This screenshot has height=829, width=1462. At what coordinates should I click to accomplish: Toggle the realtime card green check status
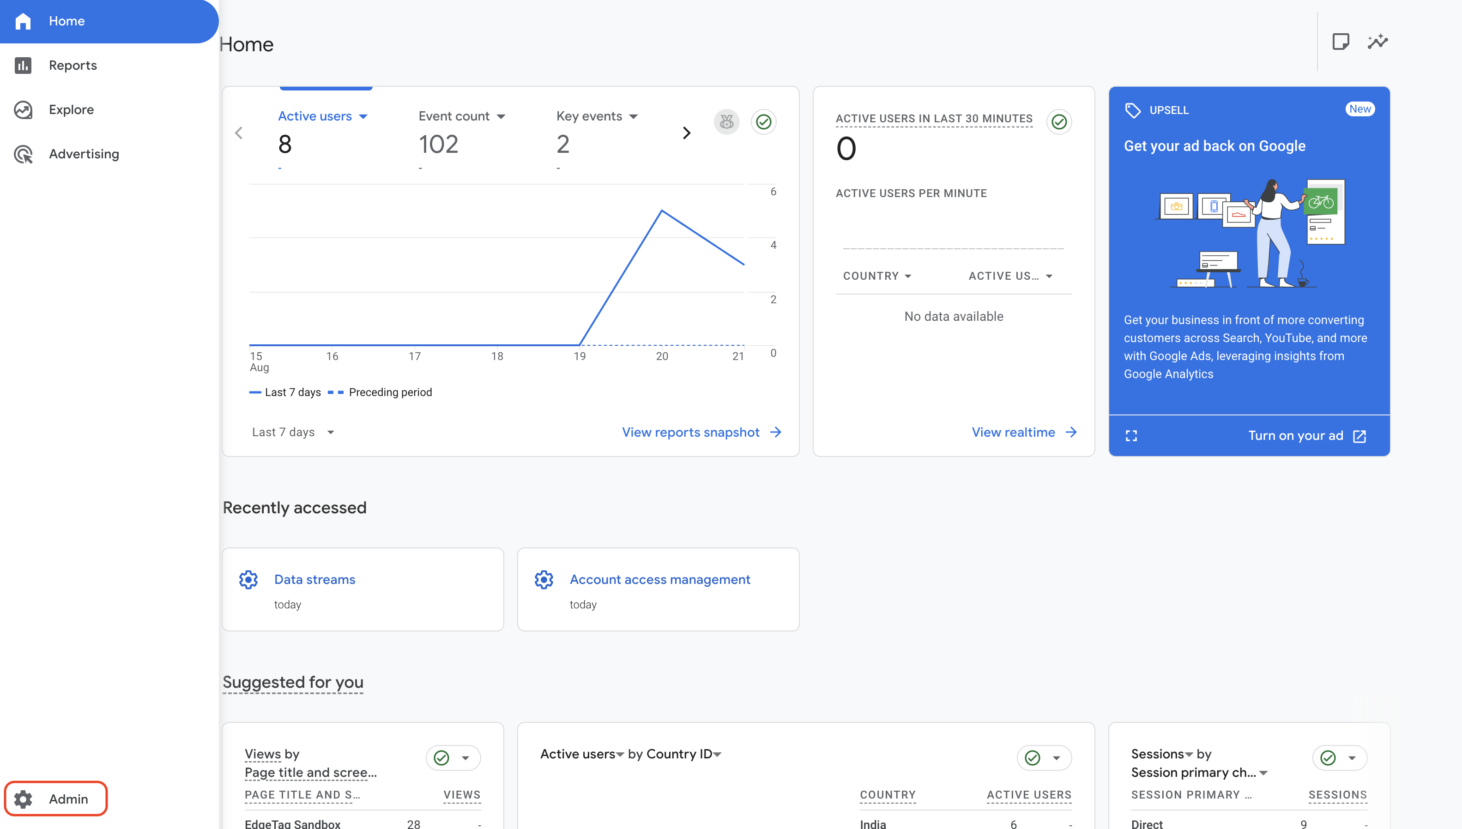pyautogui.click(x=1059, y=122)
